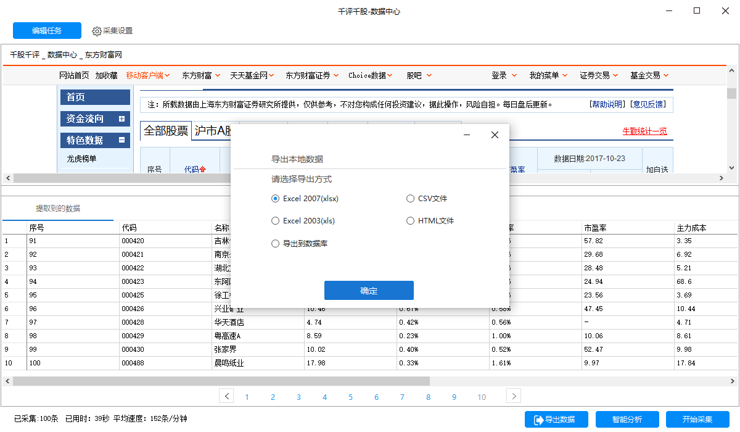Select the cell with code 000420

point(166,241)
